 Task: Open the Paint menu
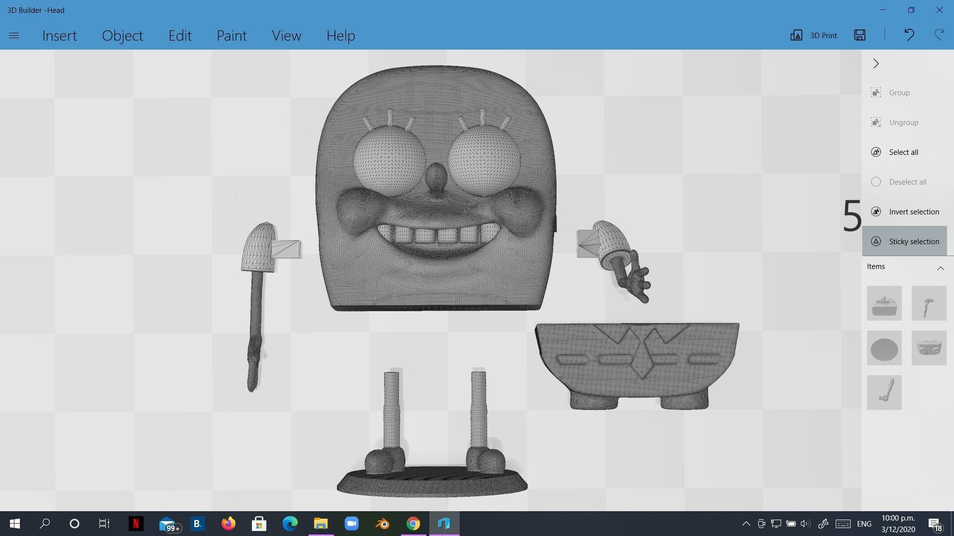pyautogui.click(x=232, y=36)
